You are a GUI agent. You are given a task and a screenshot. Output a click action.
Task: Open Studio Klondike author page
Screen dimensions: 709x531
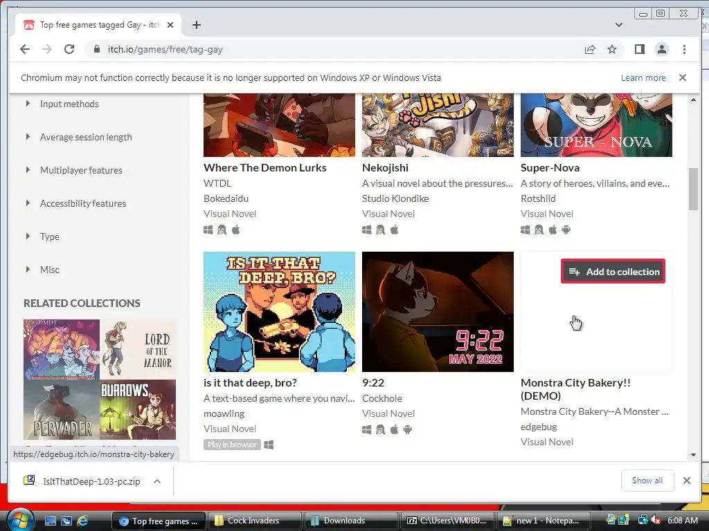pos(395,198)
